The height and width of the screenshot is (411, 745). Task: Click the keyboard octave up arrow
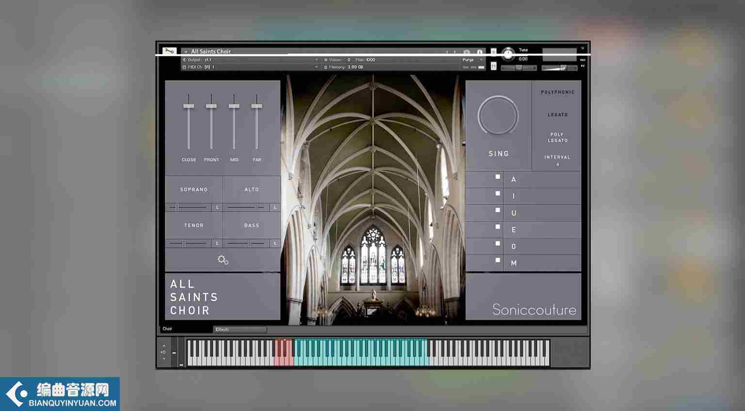163,346
